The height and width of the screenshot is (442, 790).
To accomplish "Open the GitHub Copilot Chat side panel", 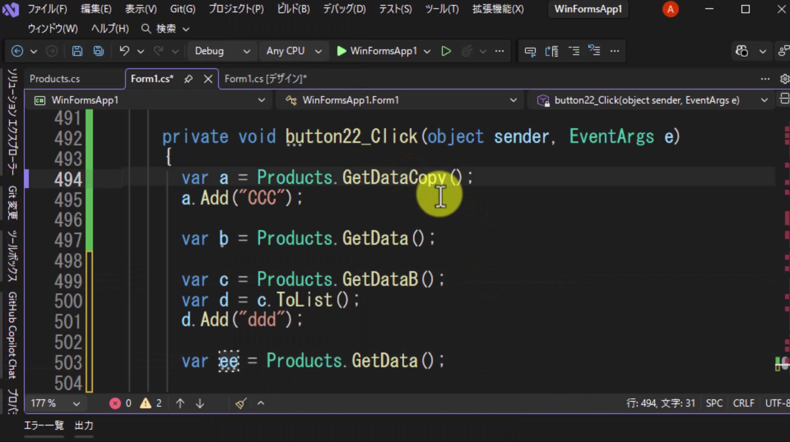I will point(12,335).
